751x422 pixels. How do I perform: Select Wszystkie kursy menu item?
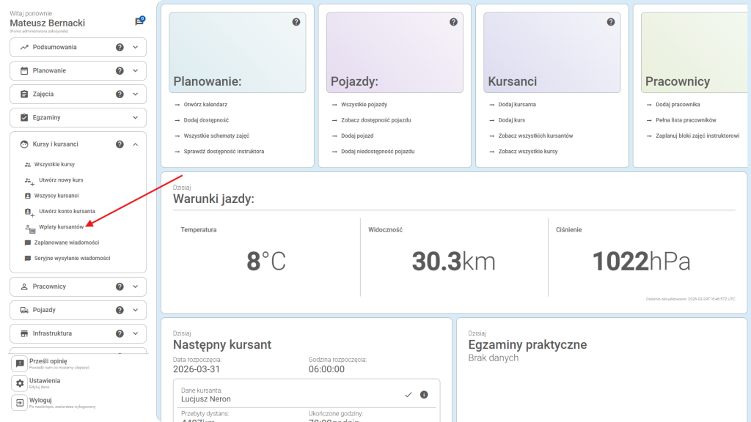pyautogui.click(x=54, y=165)
